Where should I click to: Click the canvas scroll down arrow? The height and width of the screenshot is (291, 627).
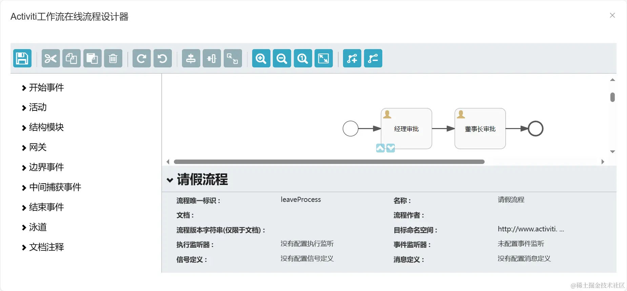pos(612,151)
